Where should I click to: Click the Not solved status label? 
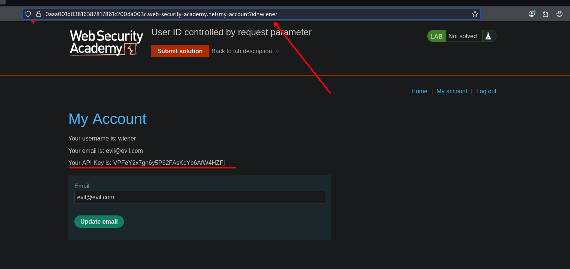pos(462,36)
